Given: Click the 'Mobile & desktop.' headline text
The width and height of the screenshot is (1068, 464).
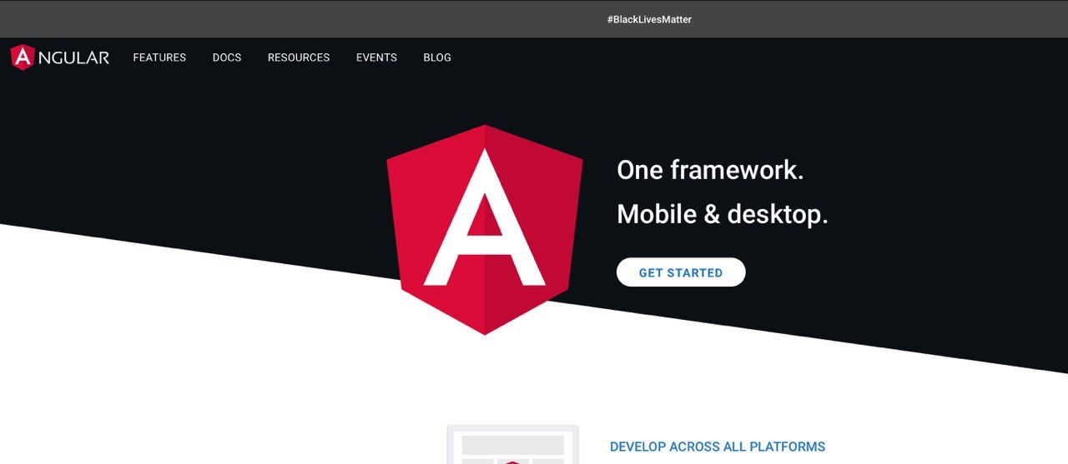Looking at the screenshot, I should click(723, 214).
